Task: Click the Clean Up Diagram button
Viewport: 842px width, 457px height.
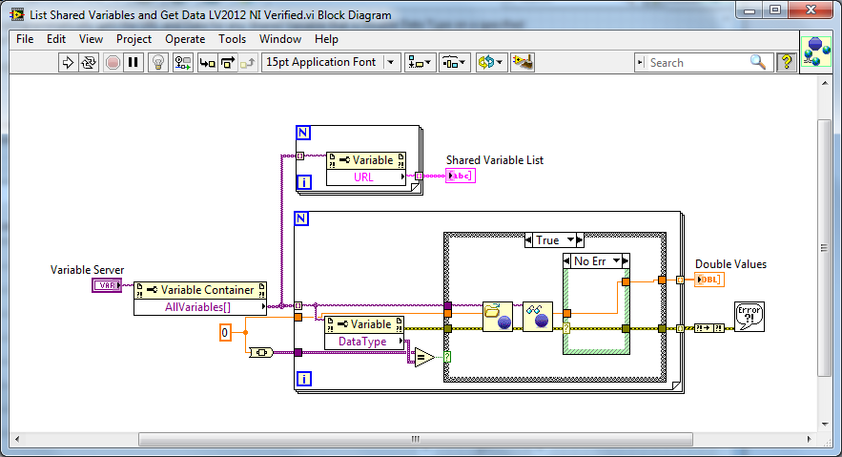Action: tap(522, 62)
